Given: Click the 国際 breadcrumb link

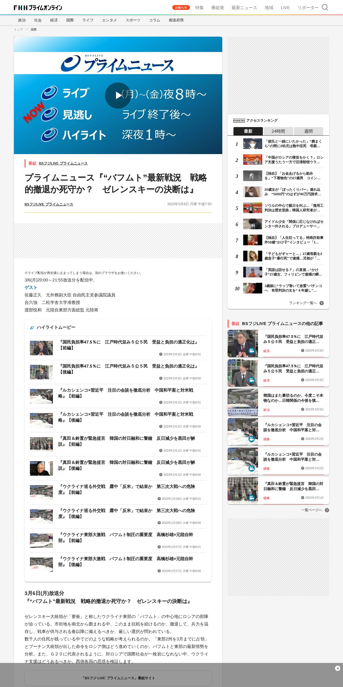Looking at the screenshot, I should [33, 29].
